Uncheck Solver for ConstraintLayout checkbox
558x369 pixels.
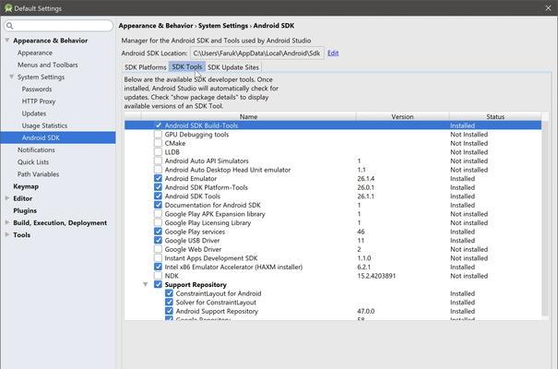[x=169, y=302]
